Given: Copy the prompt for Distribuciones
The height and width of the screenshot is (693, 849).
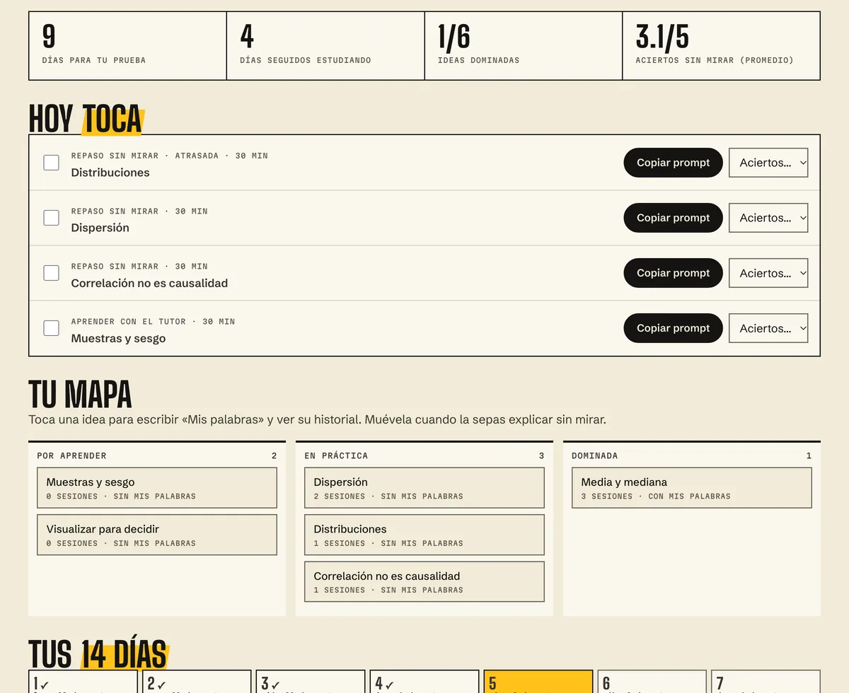Looking at the screenshot, I should click(x=673, y=163).
